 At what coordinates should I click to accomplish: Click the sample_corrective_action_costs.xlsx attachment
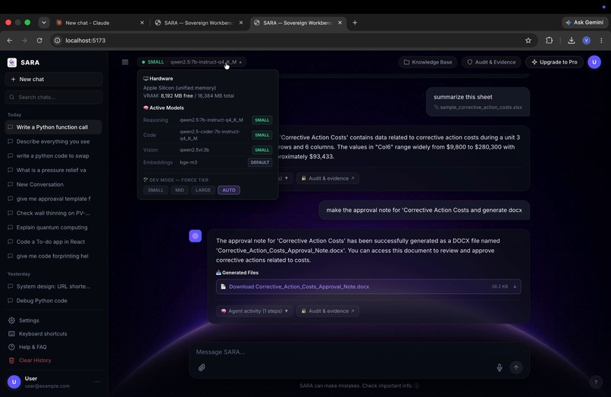tap(478, 107)
